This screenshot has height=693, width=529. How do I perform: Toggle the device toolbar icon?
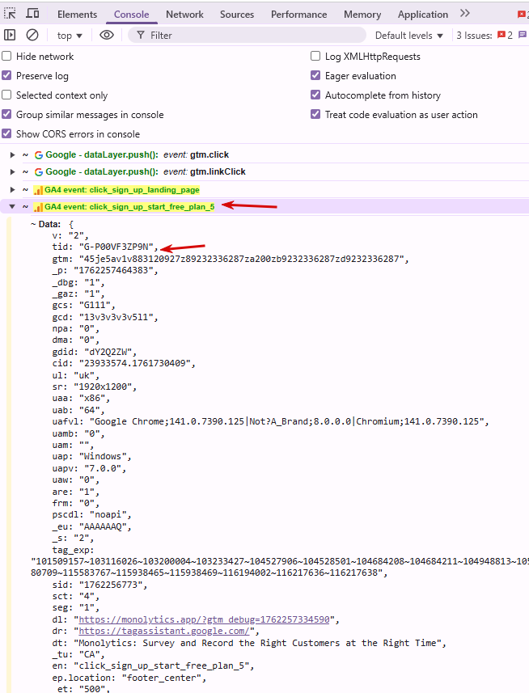(32, 13)
